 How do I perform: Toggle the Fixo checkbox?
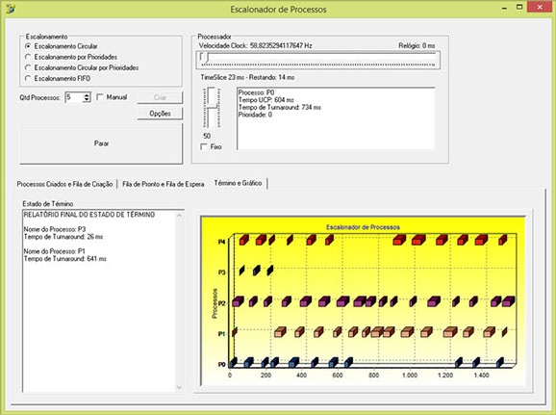(x=204, y=146)
